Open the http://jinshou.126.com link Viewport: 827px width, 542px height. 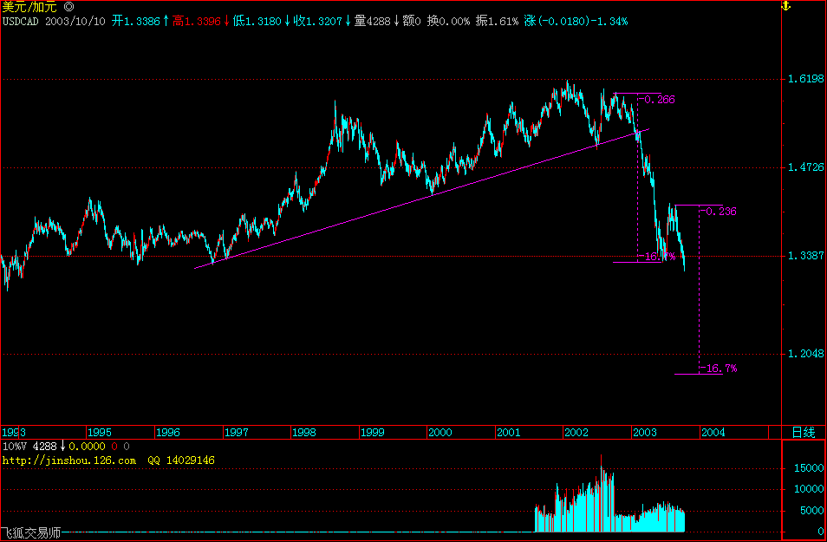tap(69, 460)
